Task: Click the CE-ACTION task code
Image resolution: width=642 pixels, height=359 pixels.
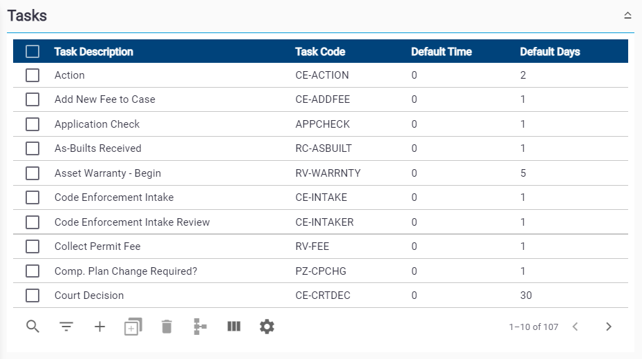Action: click(322, 75)
